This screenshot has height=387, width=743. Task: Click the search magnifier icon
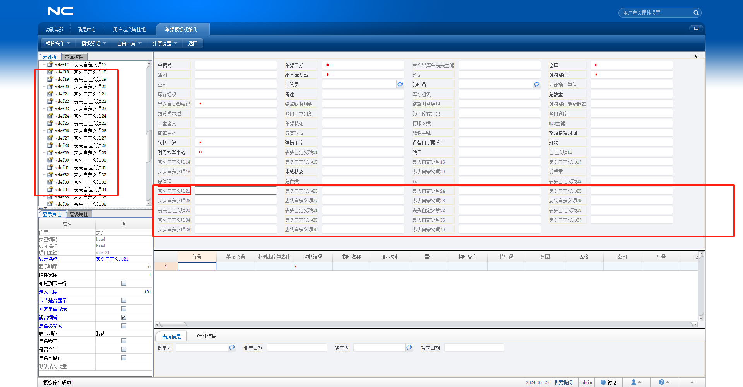[696, 13]
